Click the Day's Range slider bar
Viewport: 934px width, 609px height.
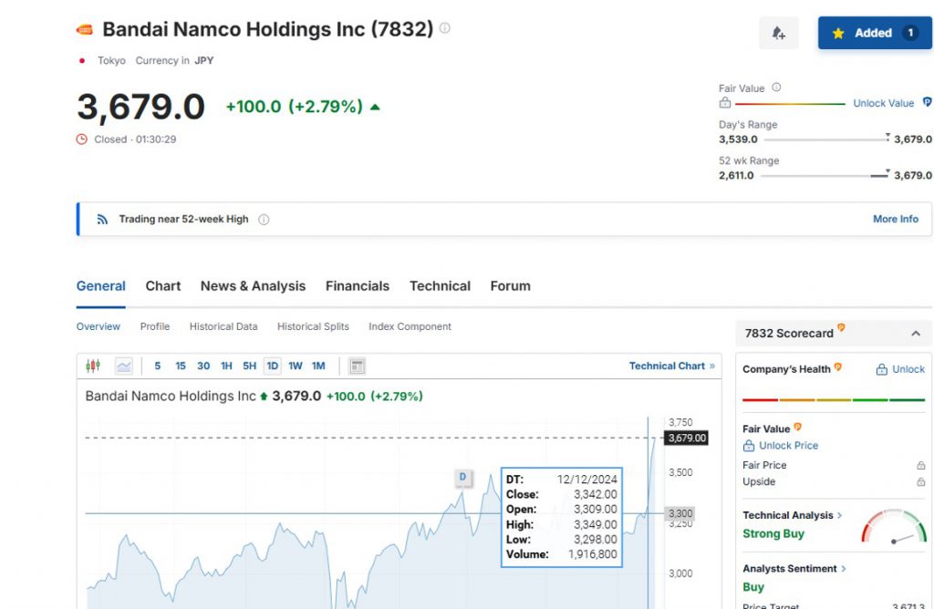(x=826, y=139)
